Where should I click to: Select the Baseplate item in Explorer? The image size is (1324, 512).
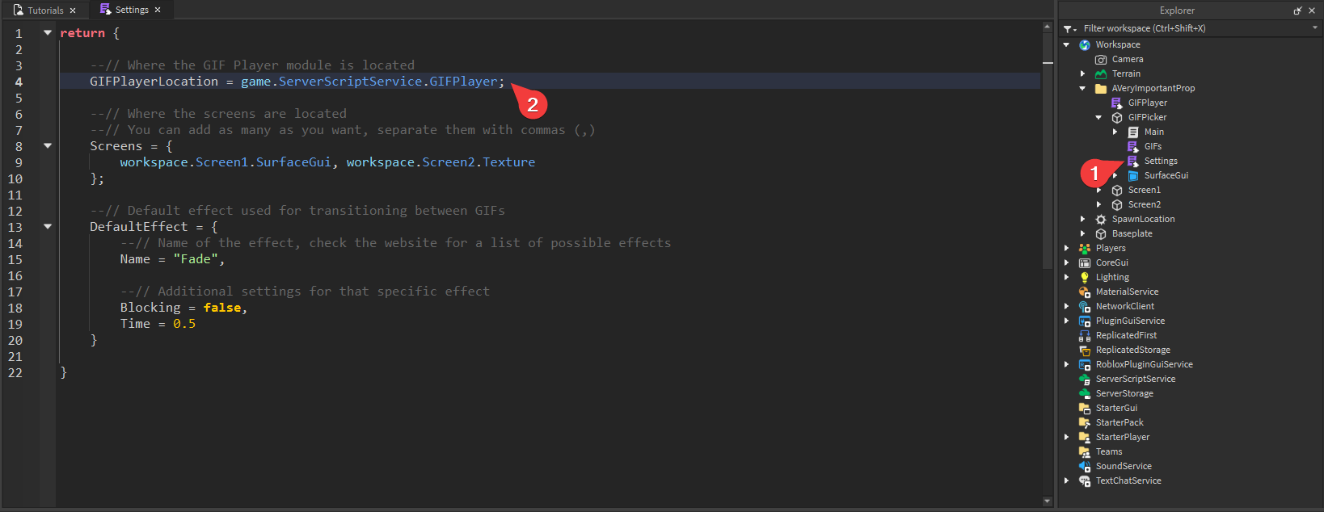pyautogui.click(x=1132, y=233)
